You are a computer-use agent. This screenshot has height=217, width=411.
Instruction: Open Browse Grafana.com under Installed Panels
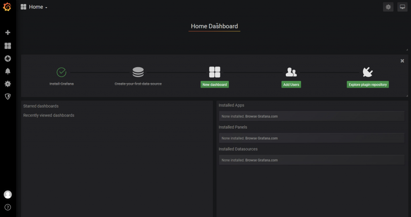tap(261, 138)
